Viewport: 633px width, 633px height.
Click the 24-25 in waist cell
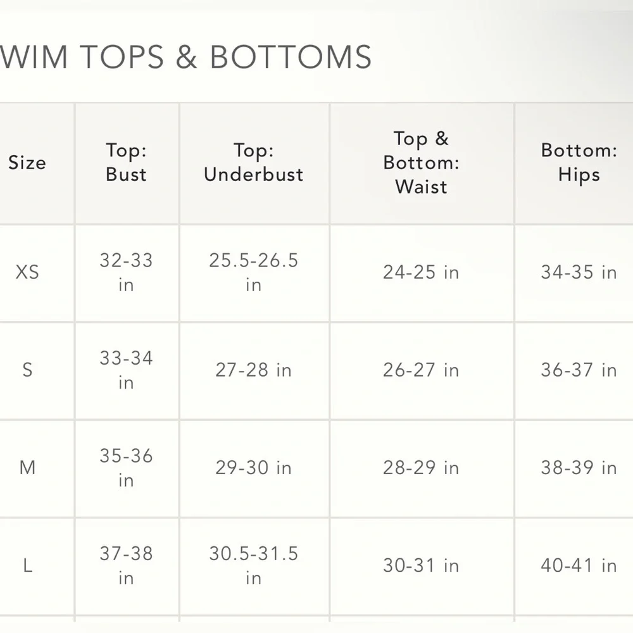(421, 272)
